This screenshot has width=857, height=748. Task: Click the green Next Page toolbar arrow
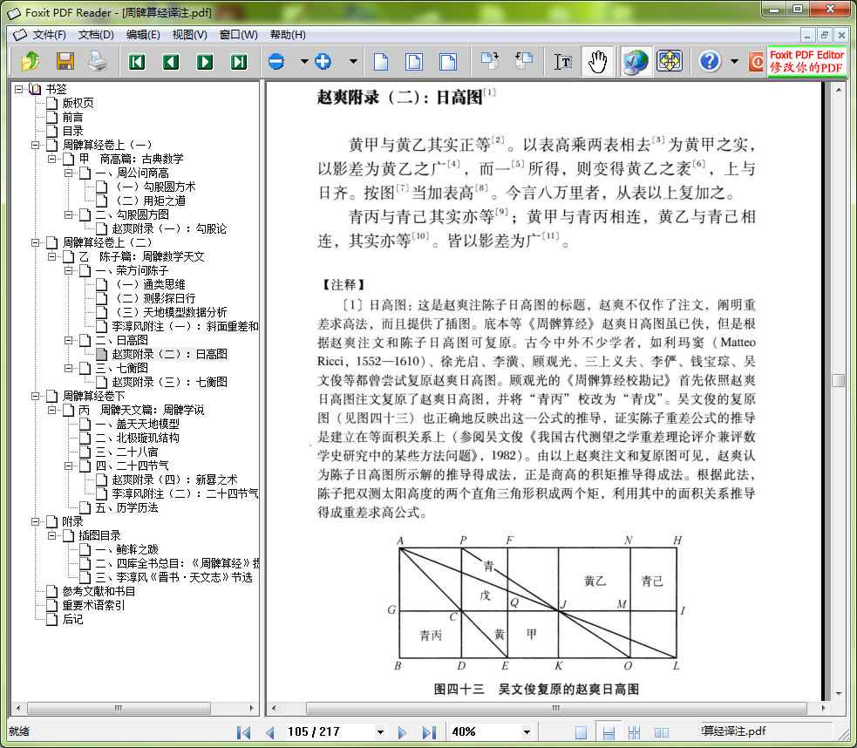click(x=205, y=62)
